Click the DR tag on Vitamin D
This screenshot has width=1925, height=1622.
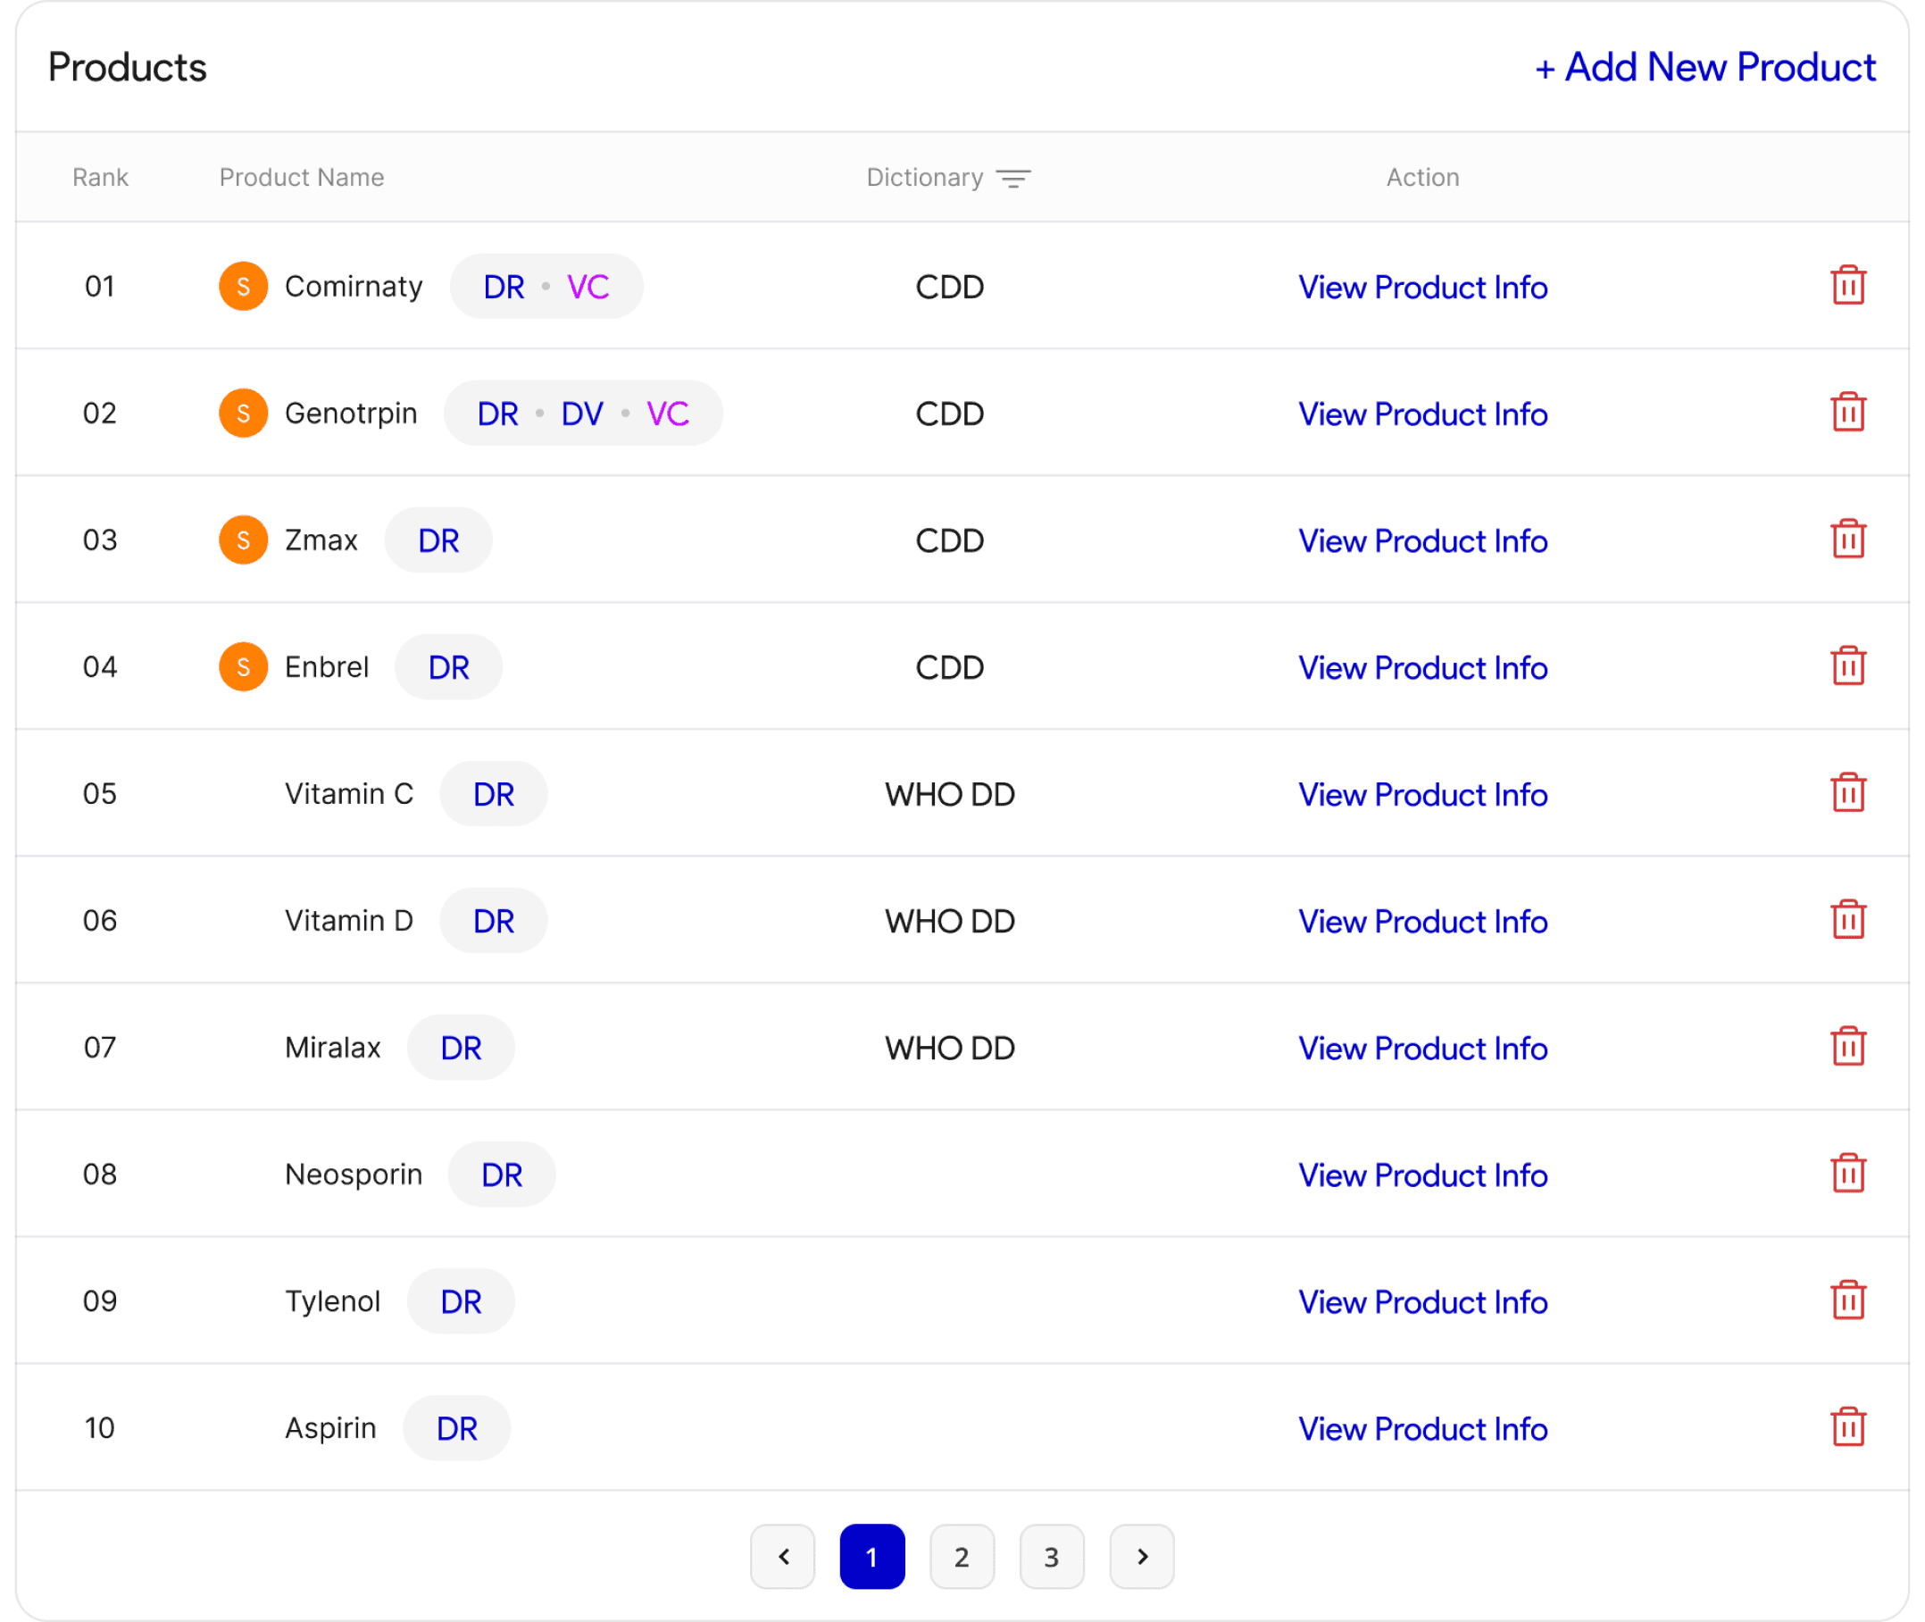(x=494, y=922)
